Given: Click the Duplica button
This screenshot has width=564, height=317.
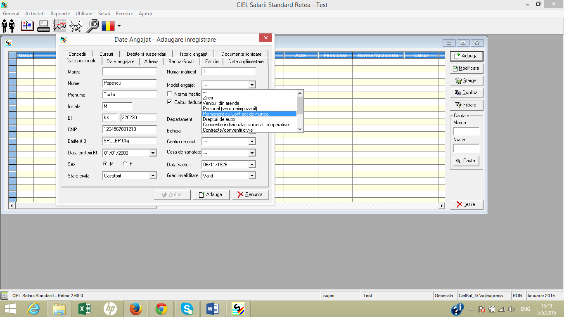Looking at the screenshot, I should (x=467, y=92).
